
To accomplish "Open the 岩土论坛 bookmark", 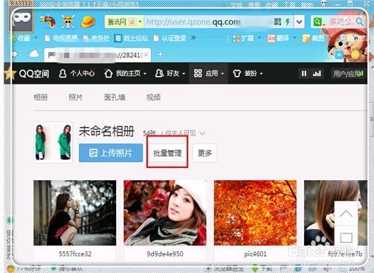I will (131, 38).
